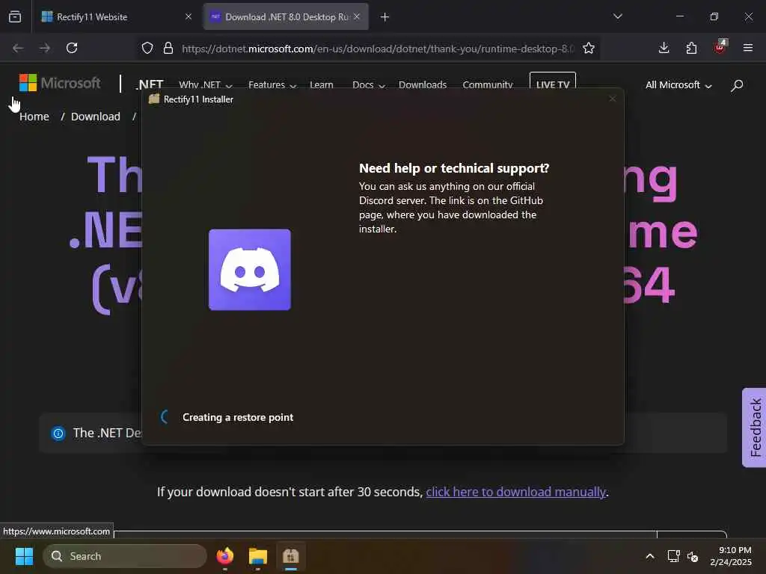Click the info icon beside 'The .NET De'
766x574 pixels.
tap(58, 433)
